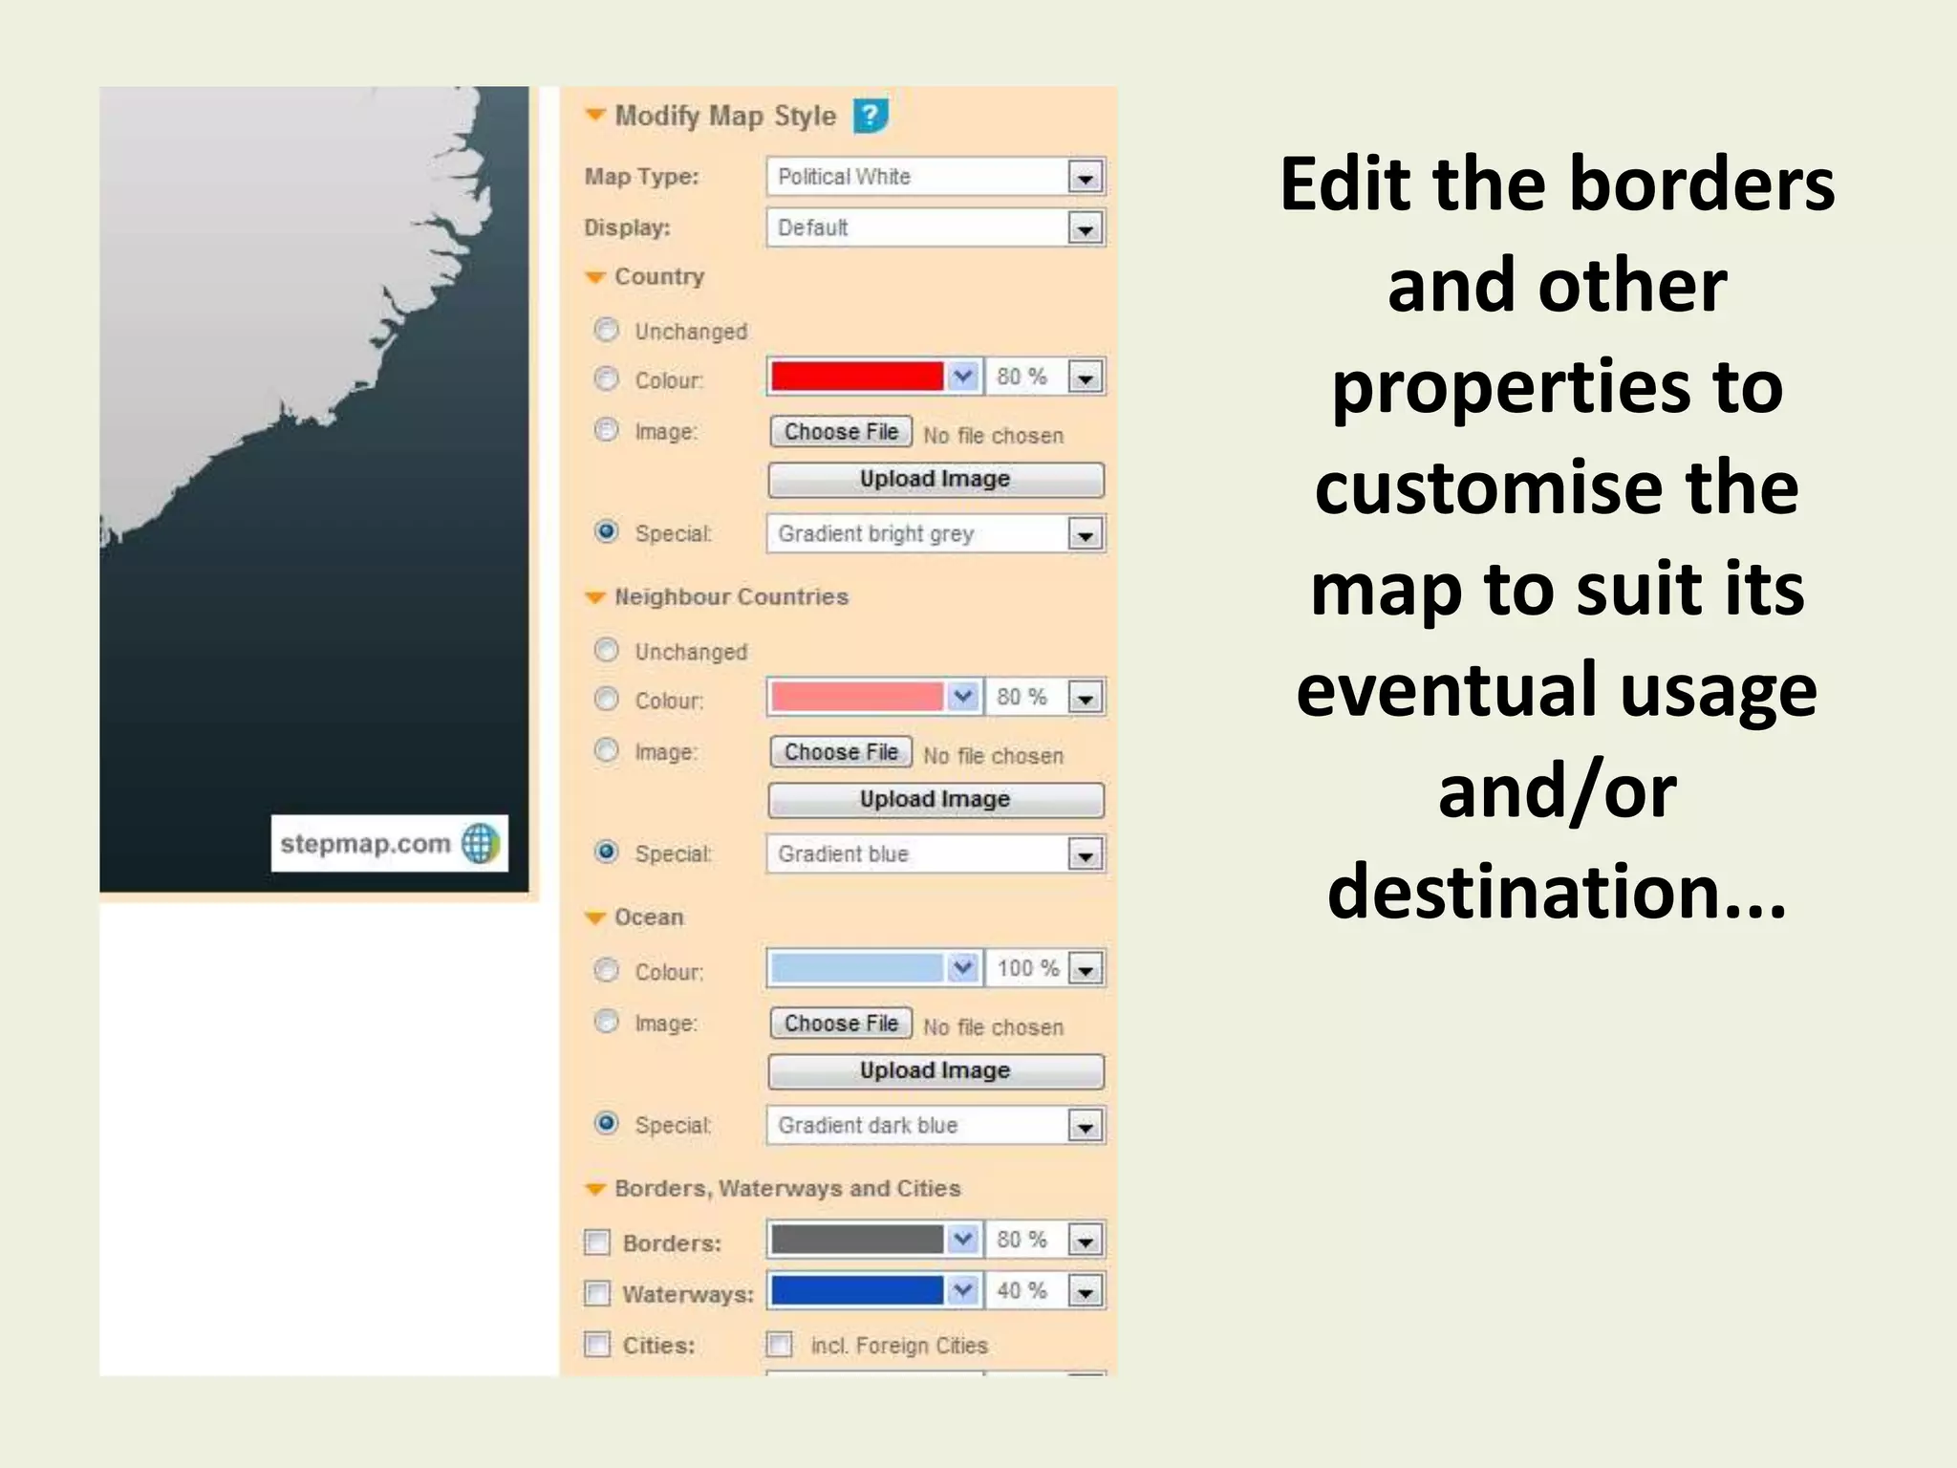Enable the Waterways checkbox
Image resolution: width=1957 pixels, height=1468 pixels.
coord(596,1294)
